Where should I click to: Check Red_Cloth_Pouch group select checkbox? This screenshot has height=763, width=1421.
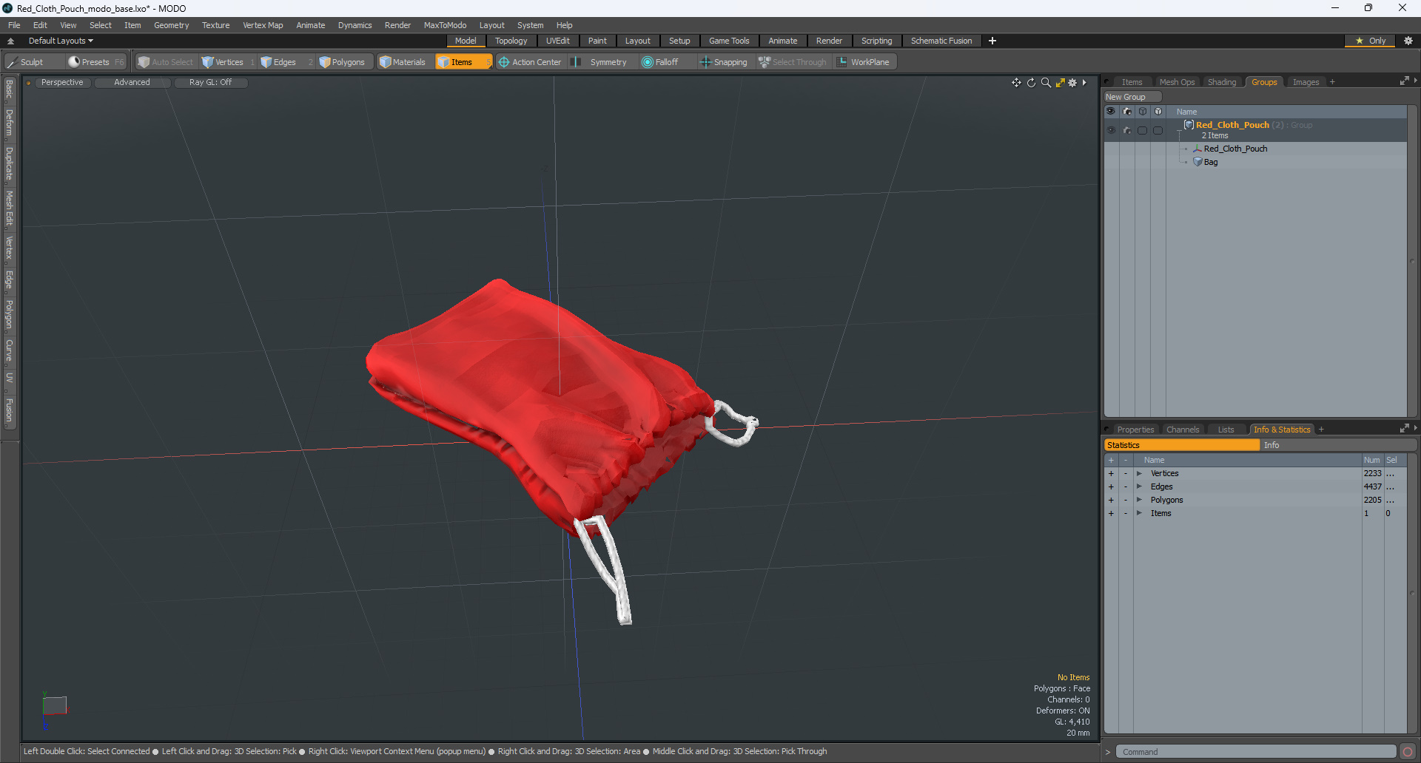click(x=1143, y=130)
